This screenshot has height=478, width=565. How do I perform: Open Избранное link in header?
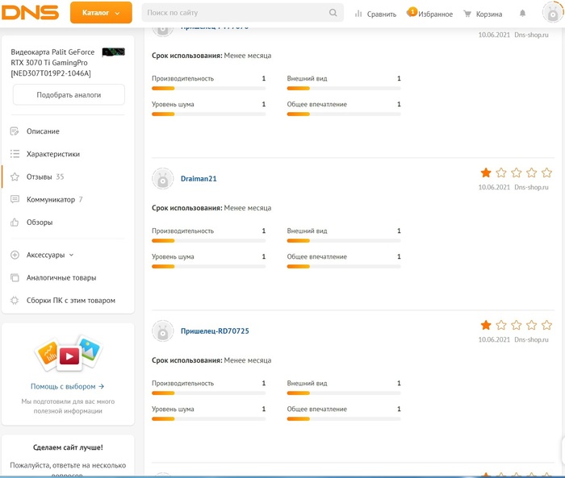click(435, 14)
